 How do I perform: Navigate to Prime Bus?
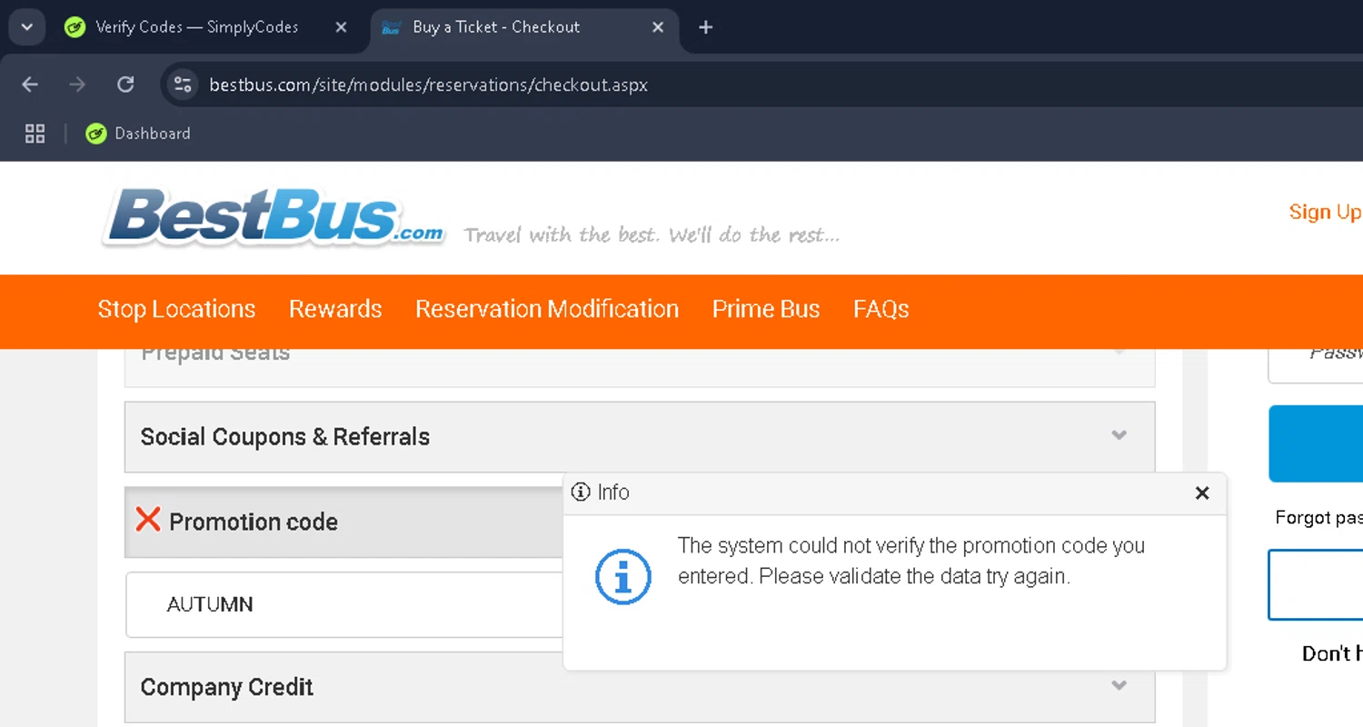(766, 309)
